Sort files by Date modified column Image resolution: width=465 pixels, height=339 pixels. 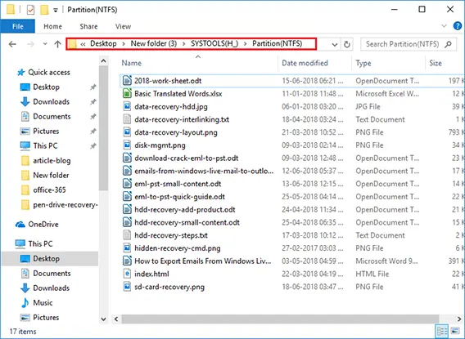tap(305, 63)
